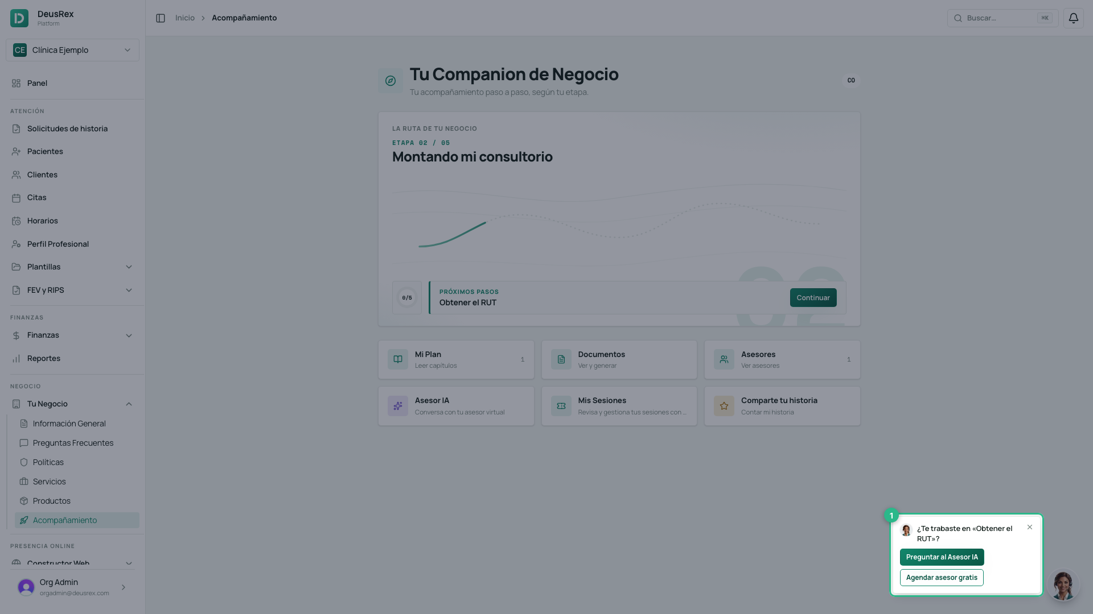Open Preguntas Frecuentes submenu item
1093x614 pixels.
77,443
